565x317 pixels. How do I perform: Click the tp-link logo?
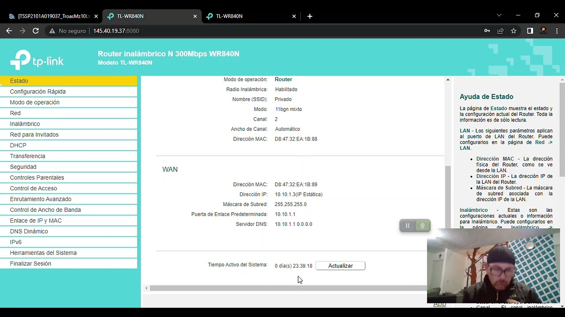(37, 59)
